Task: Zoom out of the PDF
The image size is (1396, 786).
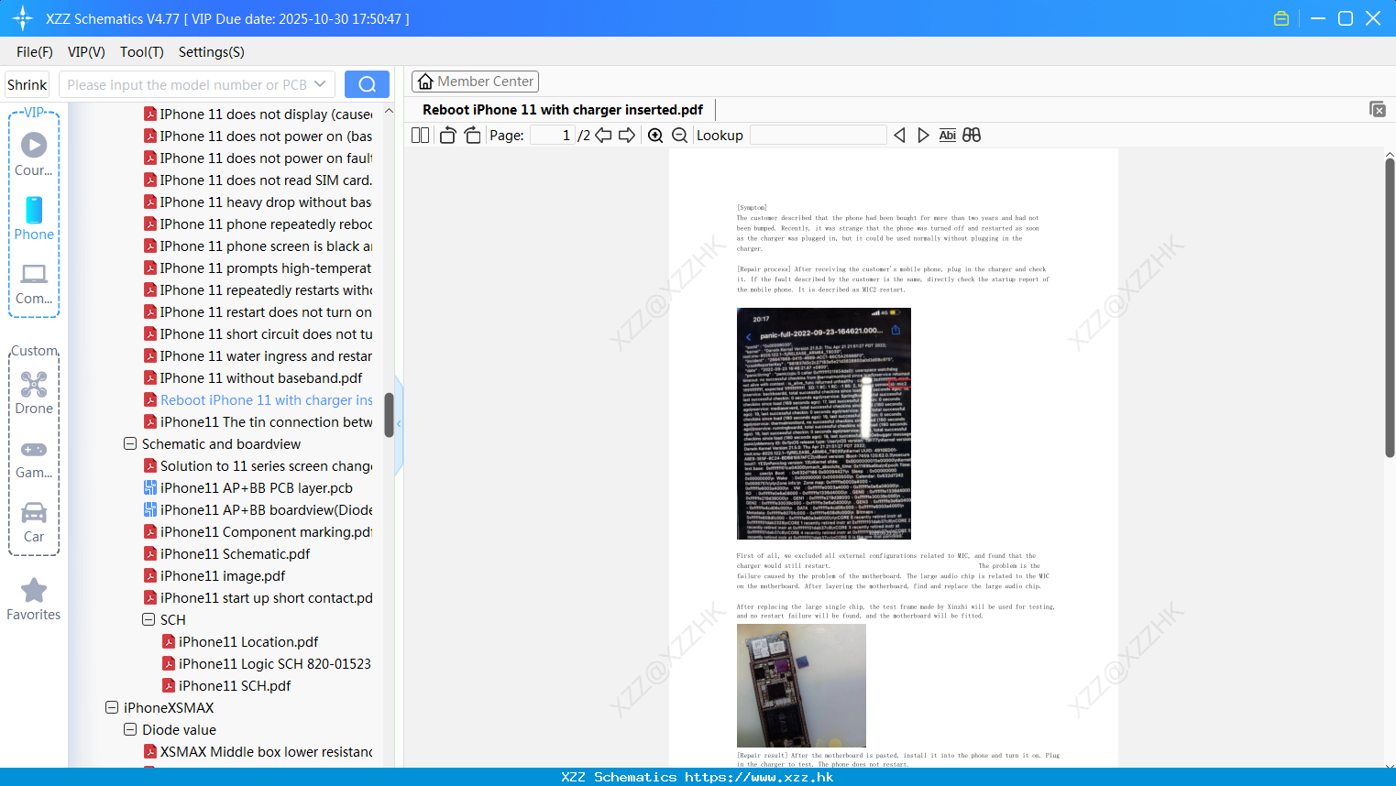Action: [x=679, y=135]
